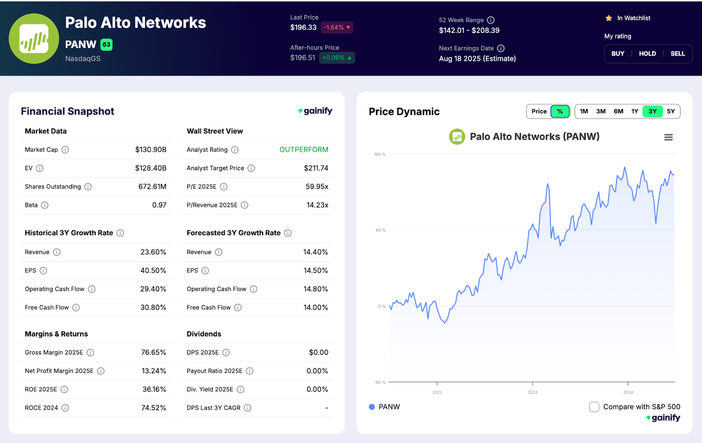This screenshot has width=702, height=443.
Task: Click info icon beside Beta
Action: [44, 205]
